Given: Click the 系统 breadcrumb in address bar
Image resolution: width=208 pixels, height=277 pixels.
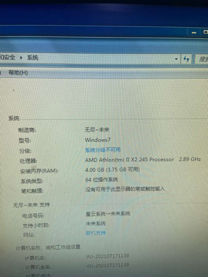Looking at the screenshot, I should (x=32, y=57).
